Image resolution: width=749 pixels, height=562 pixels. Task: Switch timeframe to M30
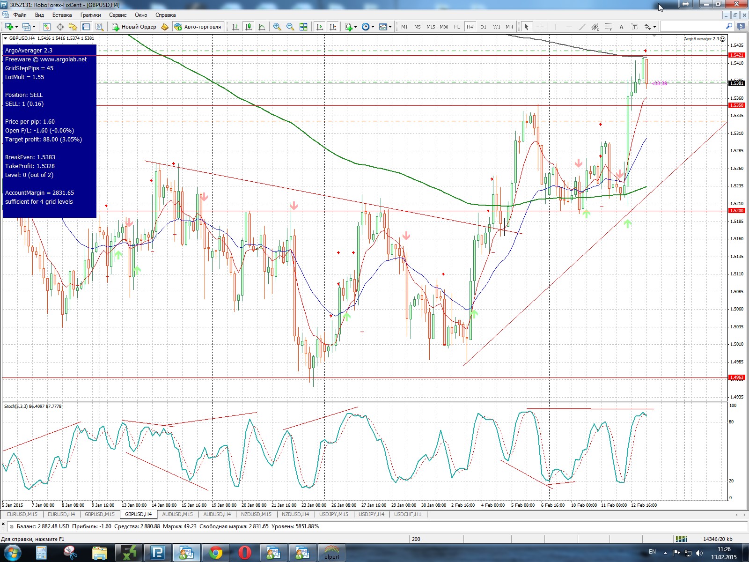tap(444, 27)
